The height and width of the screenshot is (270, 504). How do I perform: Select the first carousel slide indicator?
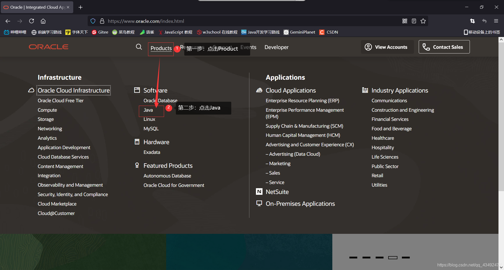[353, 258]
